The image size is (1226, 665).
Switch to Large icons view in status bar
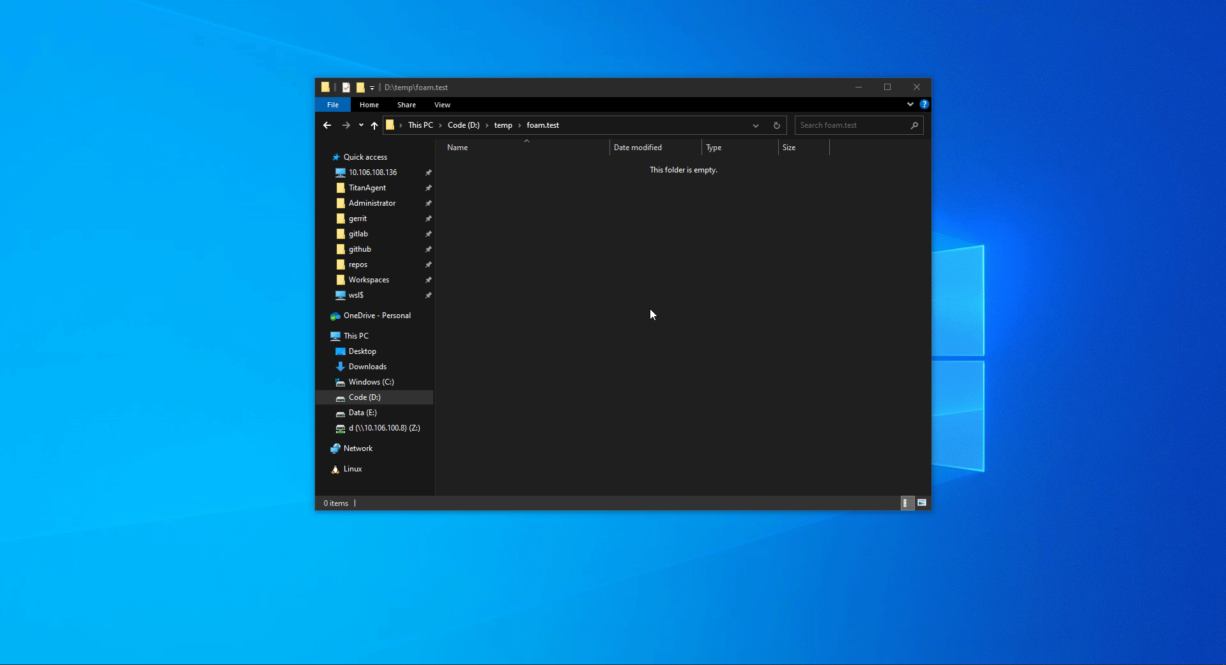click(x=922, y=503)
